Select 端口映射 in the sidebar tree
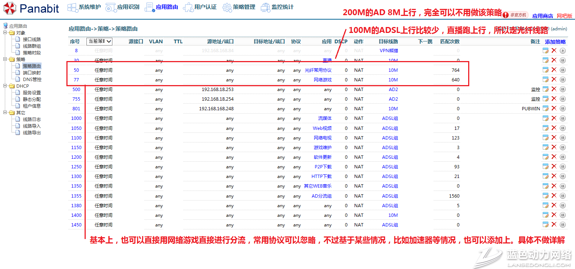Image resolution: width=575 pixels, height=269 pixels. [x=32, y=73]
